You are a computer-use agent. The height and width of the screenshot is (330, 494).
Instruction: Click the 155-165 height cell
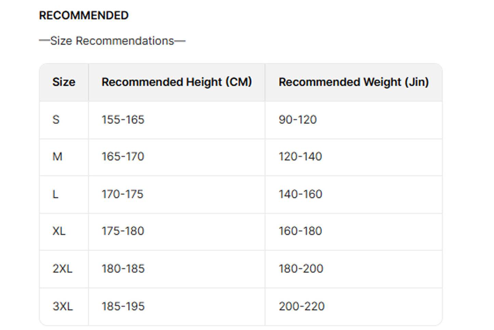click(123, 120)
